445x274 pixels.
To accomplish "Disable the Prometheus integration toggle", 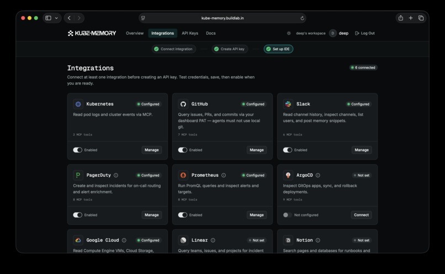I will click(x=183, y=215).
